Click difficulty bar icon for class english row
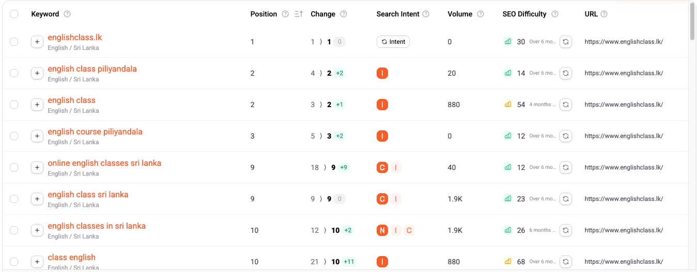 (508, 262)
